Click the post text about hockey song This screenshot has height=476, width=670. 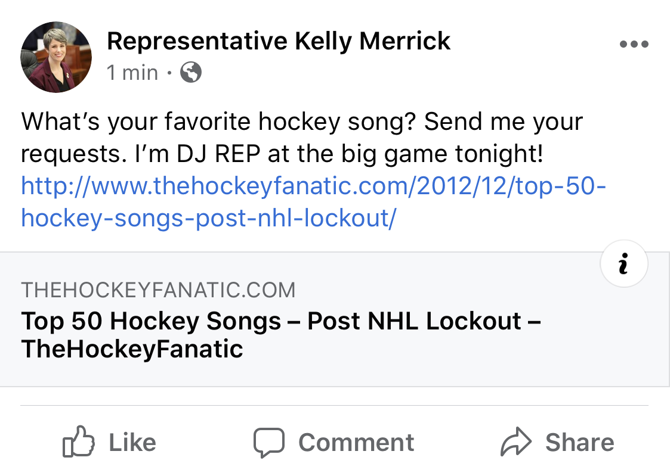302,138
